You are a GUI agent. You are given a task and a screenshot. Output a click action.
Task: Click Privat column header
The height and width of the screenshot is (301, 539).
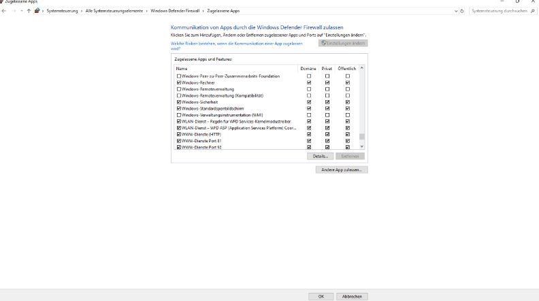pos(327,69)
